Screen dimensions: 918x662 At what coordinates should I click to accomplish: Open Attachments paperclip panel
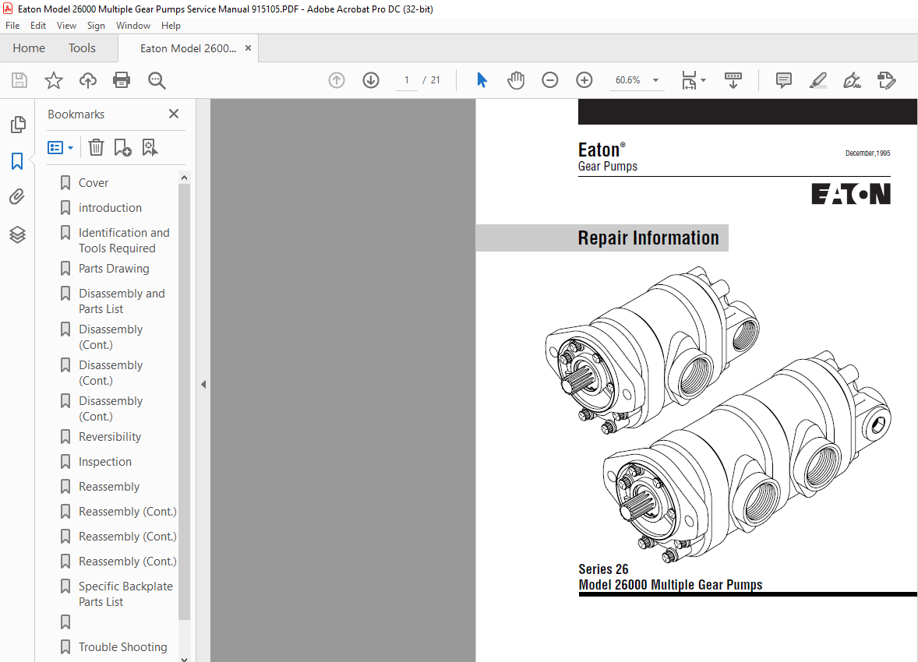point(17,197)
